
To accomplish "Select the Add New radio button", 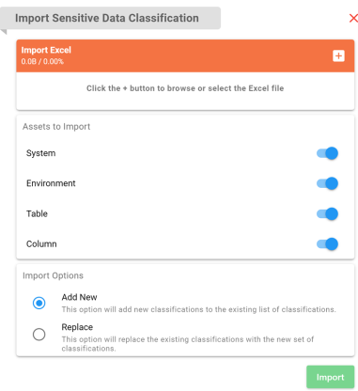I will pos(39,303).
